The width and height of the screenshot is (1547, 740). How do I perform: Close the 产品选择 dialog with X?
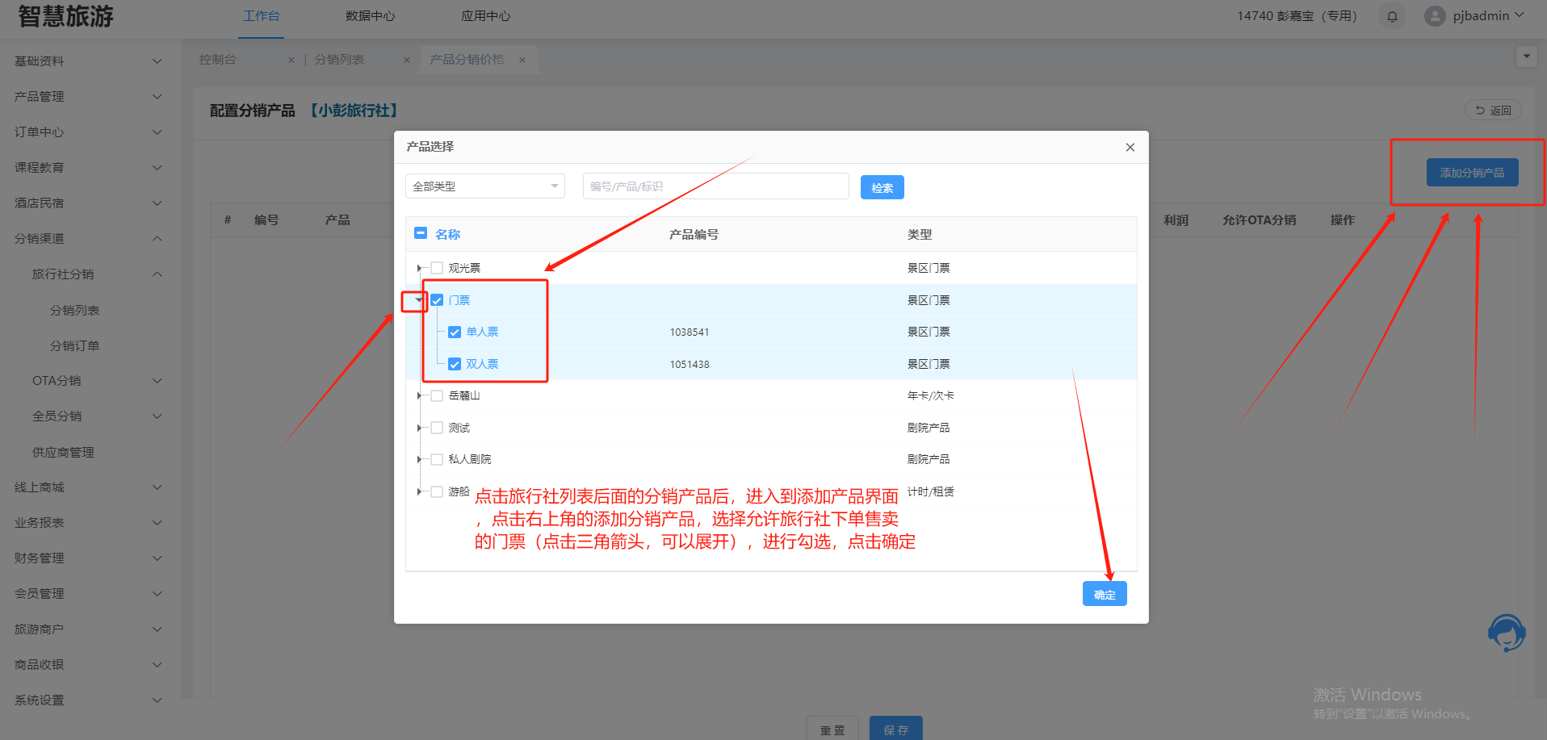(x=1130, y=147)
